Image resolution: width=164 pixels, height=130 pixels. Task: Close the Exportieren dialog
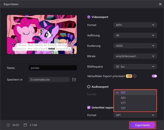[160, 4]
